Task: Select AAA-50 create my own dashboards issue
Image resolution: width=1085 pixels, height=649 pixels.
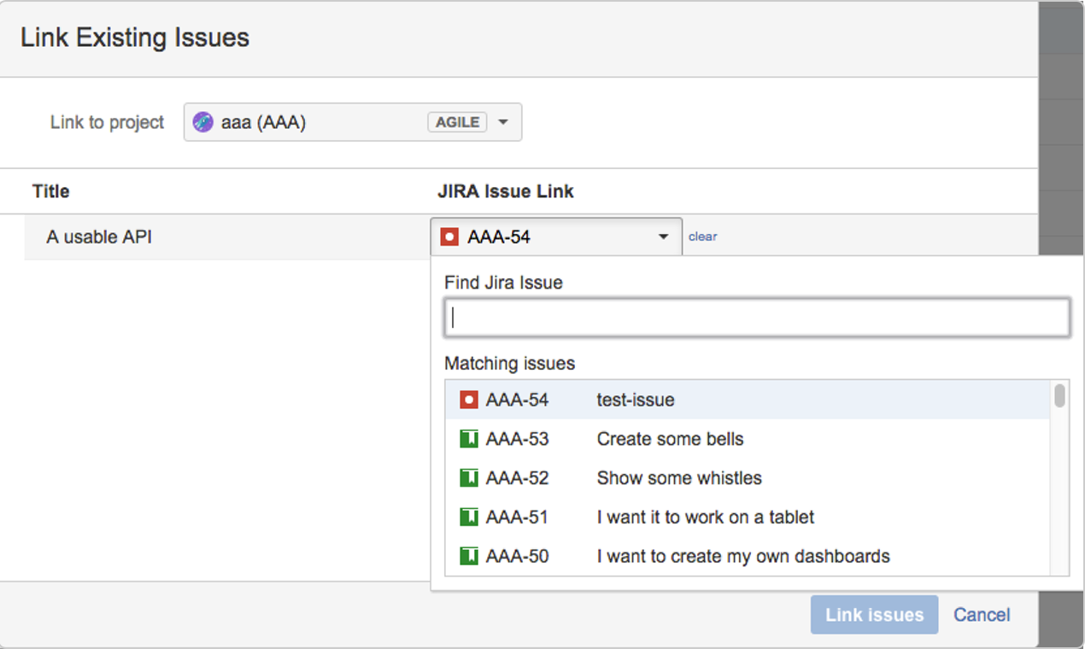Action: [747, 557]
